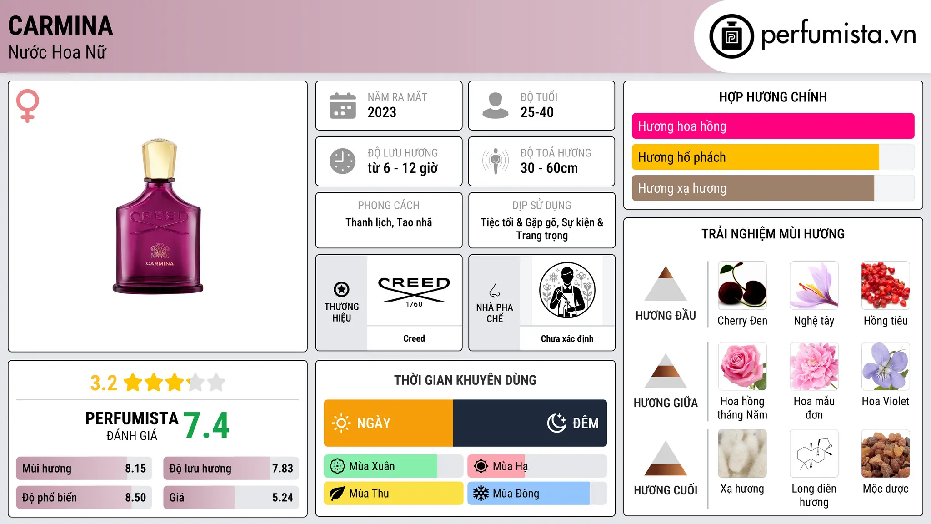Click the longevity value từ 6 - 12 giờ

point(403,168)
